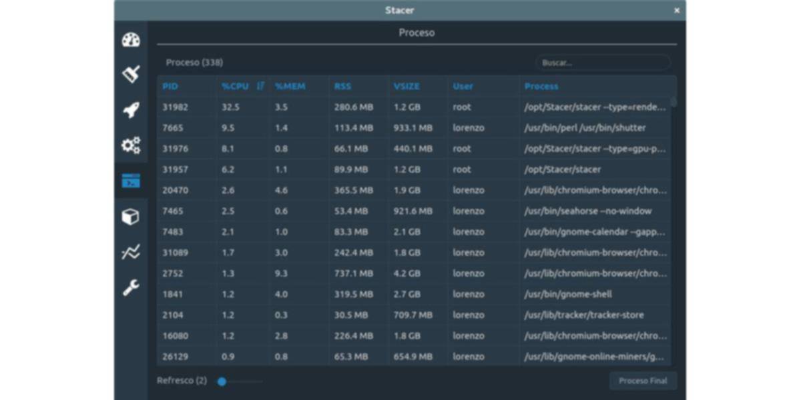Adjust the Refresco slider handle

[222, 381]
